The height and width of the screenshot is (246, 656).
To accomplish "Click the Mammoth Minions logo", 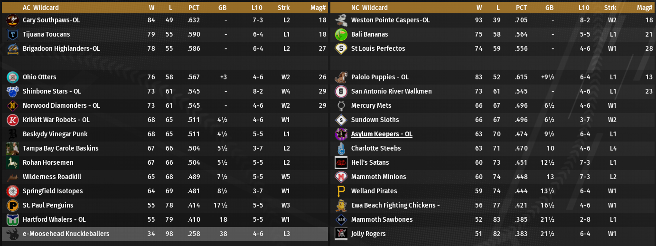I will point(341,177).
